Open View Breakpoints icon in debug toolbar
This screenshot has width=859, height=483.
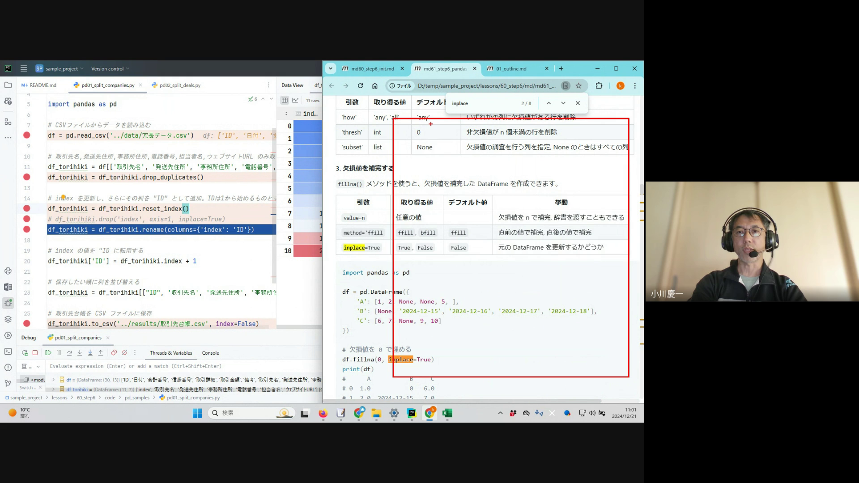tap(114, 353)
